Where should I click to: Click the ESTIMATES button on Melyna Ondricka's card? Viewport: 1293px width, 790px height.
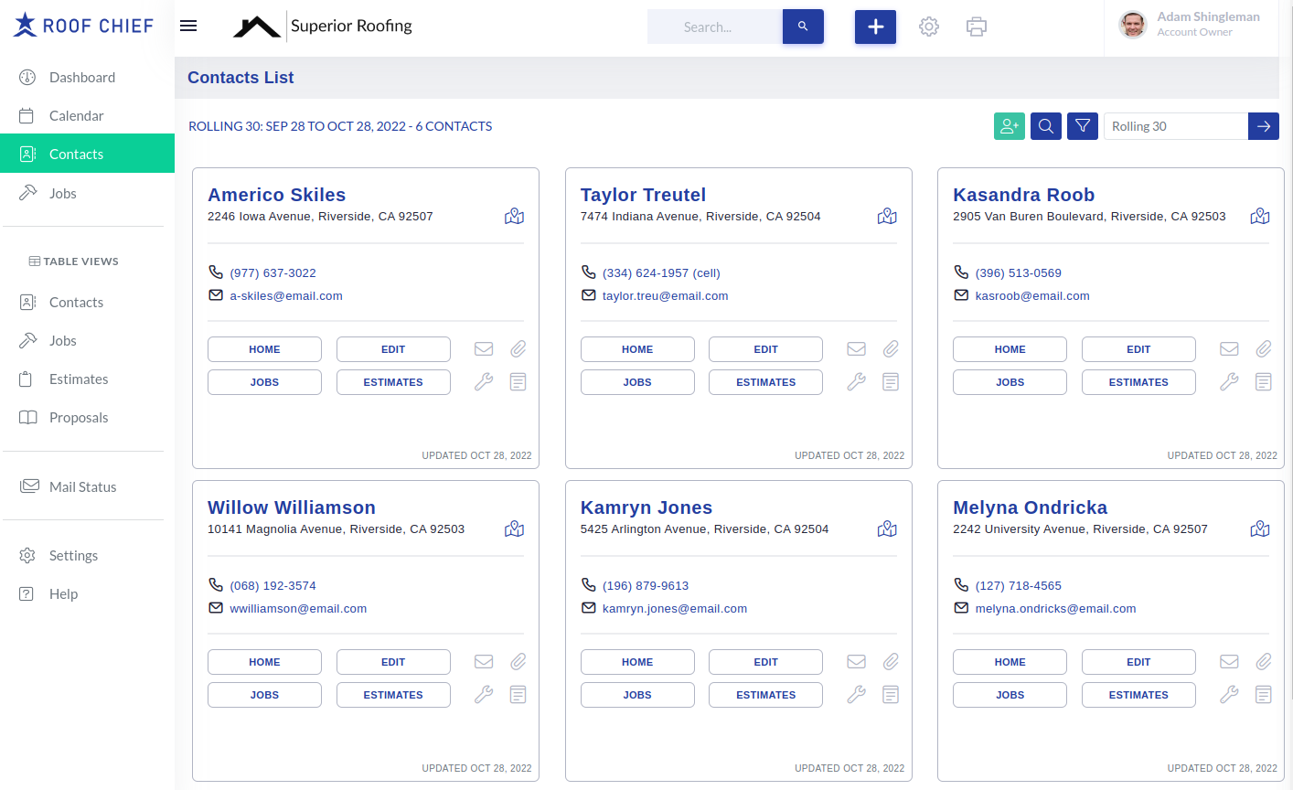[x=1138, y=694]
